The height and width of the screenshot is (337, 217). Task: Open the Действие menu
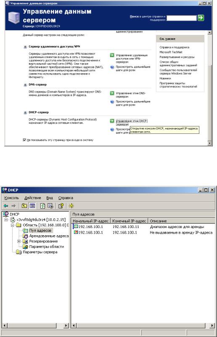tap(33, 198)
